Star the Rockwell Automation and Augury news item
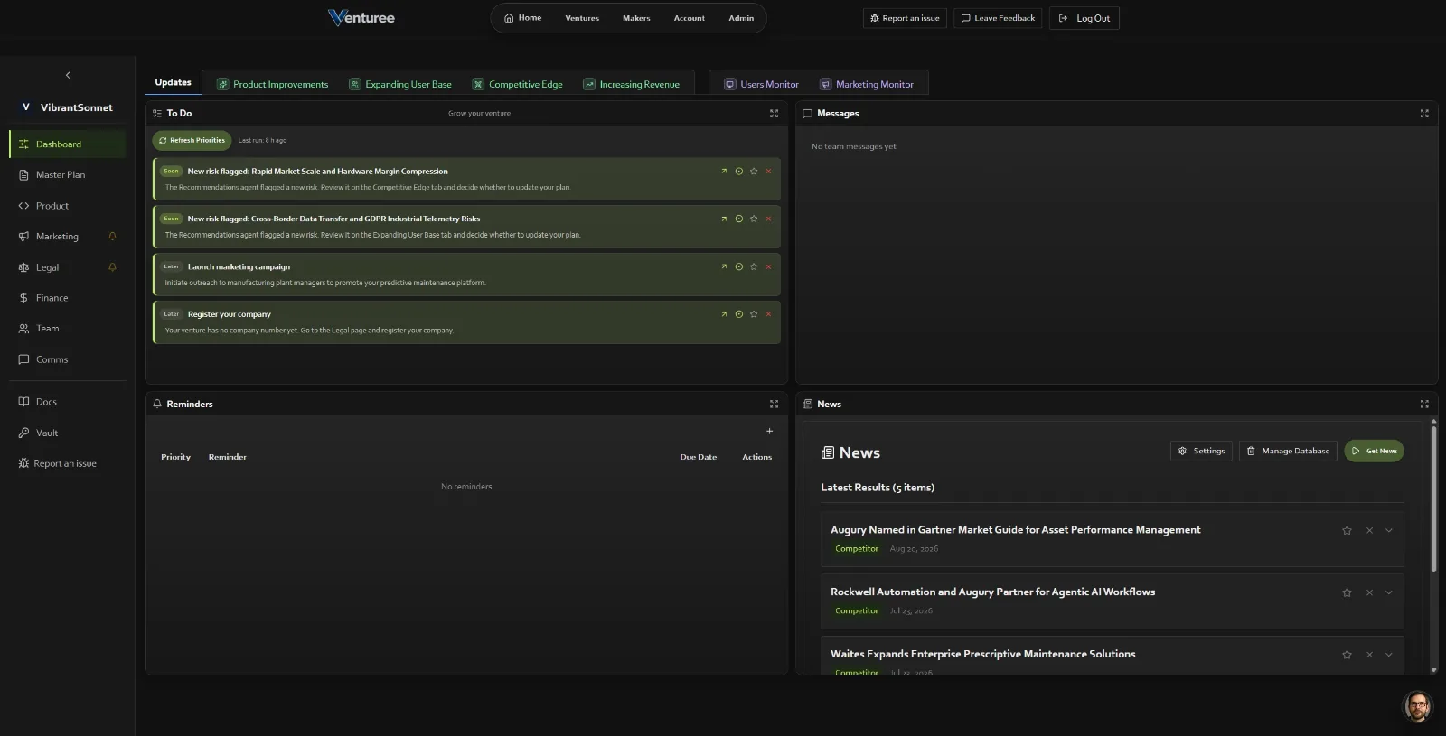1446x736 pixels. tap(1347, 593)
